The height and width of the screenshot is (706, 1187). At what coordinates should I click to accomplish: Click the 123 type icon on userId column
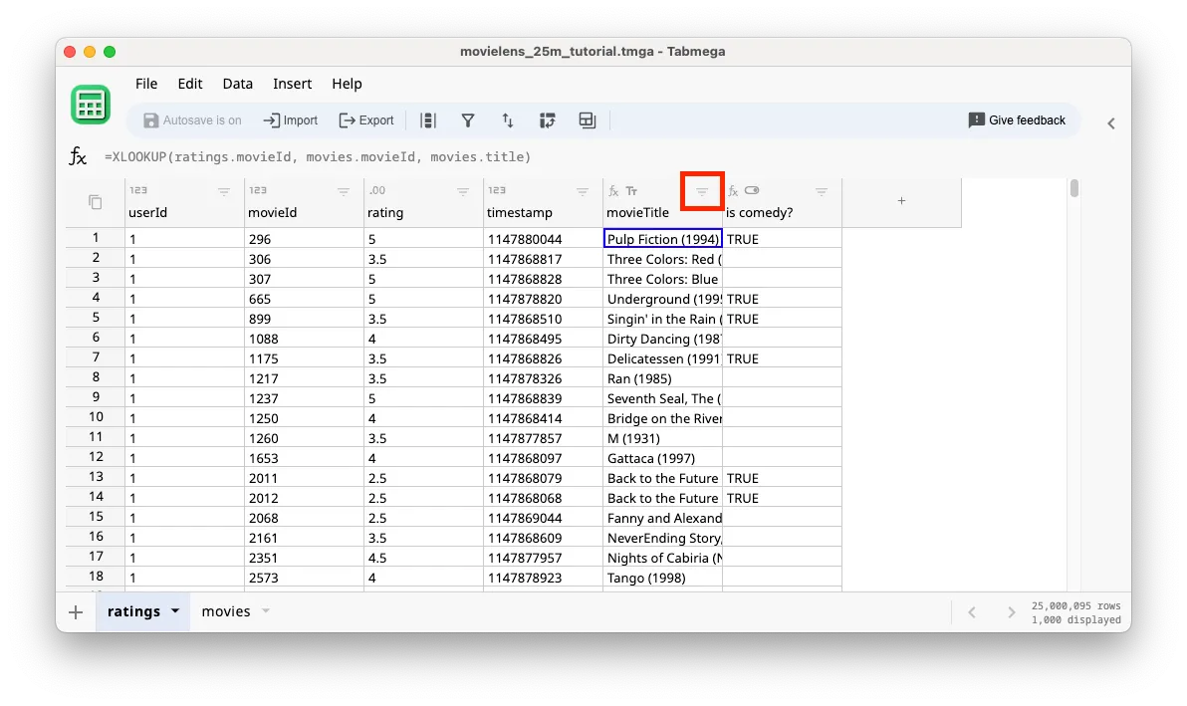coord(137,189)
